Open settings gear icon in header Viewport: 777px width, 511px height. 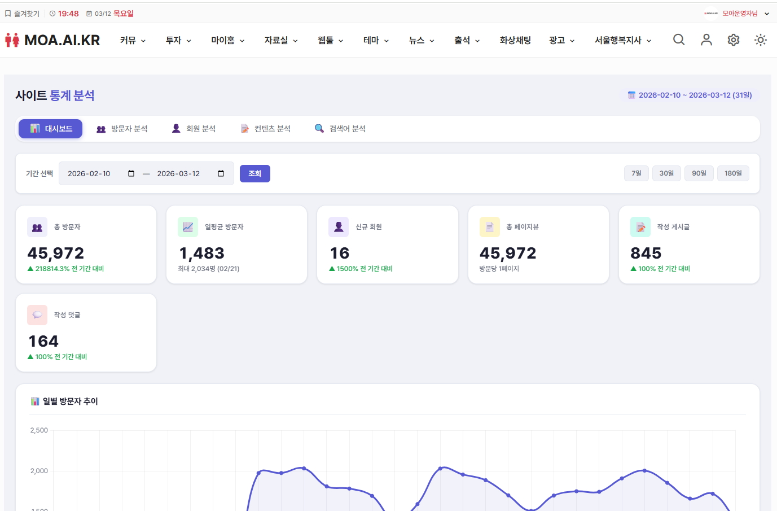click(x=733, y=40)
